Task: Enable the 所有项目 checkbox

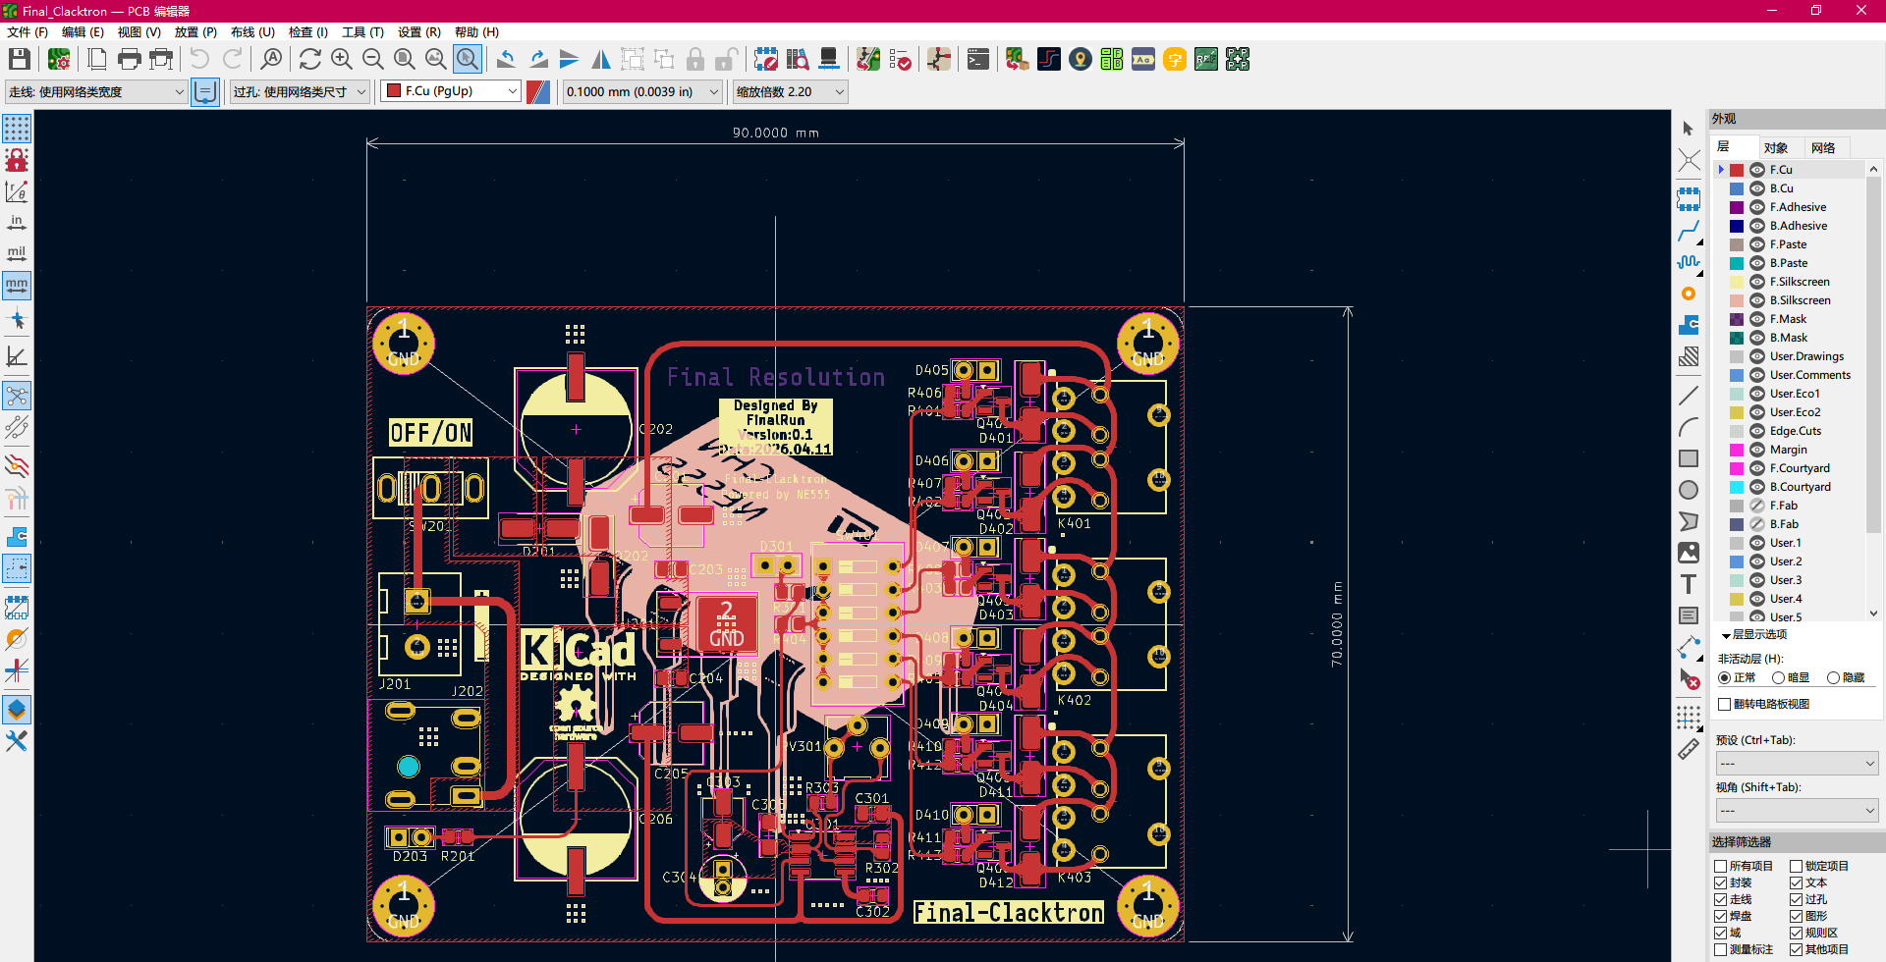Action: [x=1721, y=866]
